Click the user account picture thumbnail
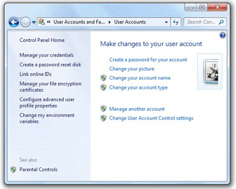This screenshot has width=236, height=189. coord(210,72)
